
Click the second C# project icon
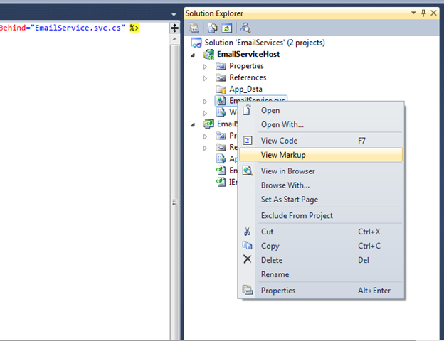209,124
